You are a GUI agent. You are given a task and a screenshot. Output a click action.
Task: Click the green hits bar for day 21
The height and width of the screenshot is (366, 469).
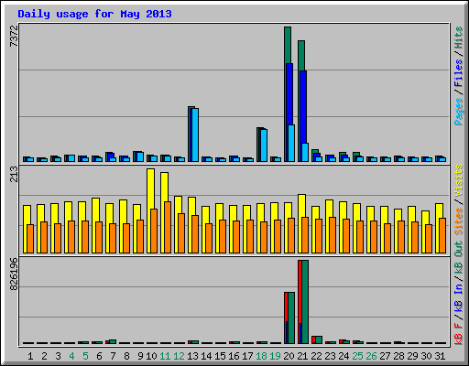pos(301,56)
